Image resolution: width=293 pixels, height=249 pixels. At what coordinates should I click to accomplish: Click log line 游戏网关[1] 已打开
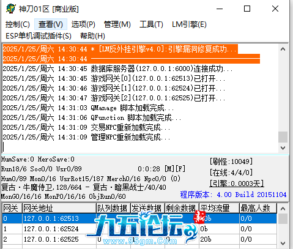click(x=114, y=88)
